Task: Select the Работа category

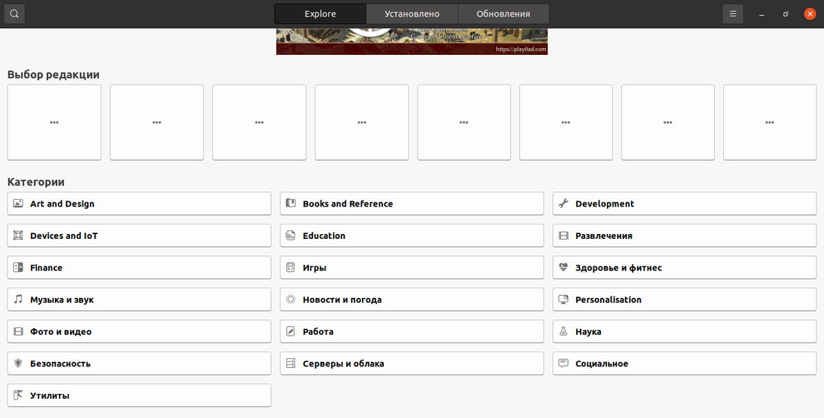Action: [x=412, y=332]
